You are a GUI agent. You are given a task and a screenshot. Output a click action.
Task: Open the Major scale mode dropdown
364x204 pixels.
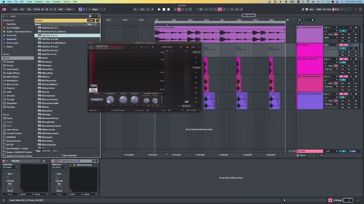pos(99,9)
